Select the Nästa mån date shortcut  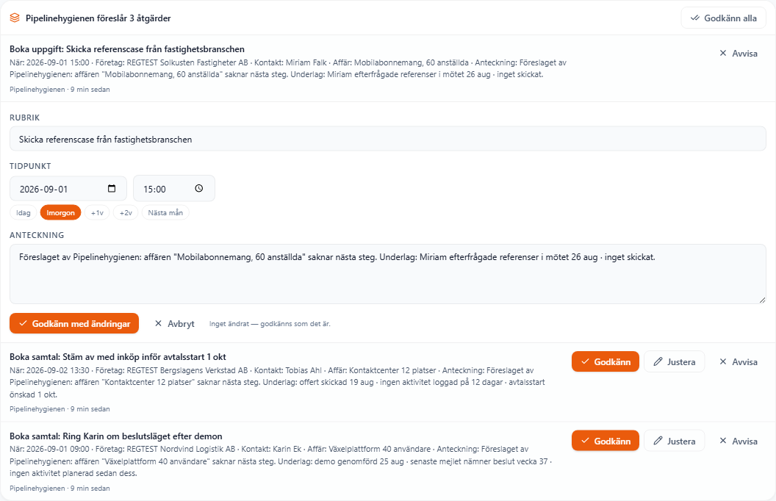pos(165,212)
